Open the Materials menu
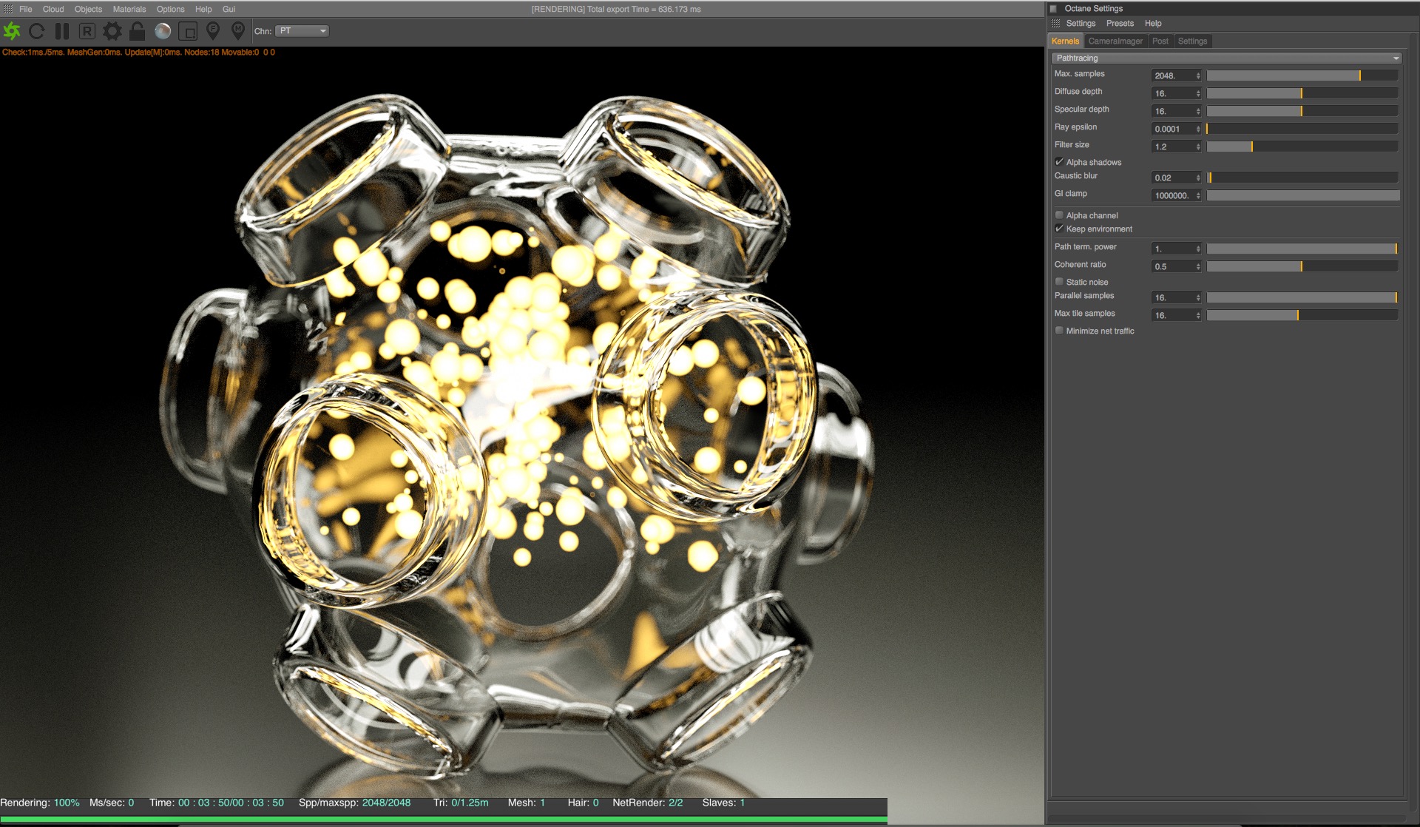 (129, 9)
